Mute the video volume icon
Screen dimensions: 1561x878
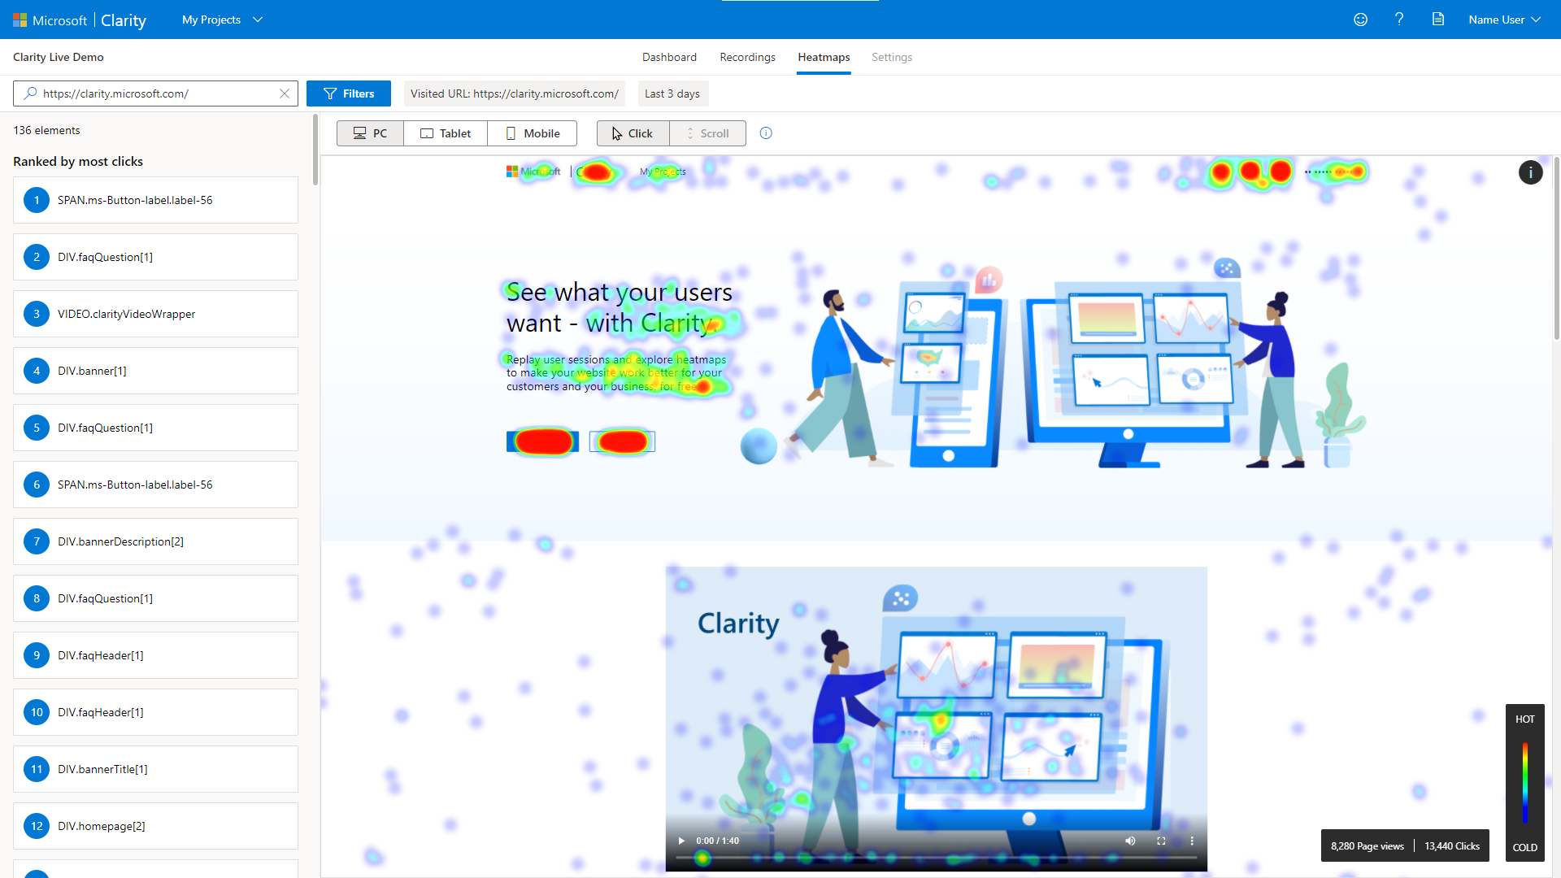pyautogui.click(x=1130, y=841)
